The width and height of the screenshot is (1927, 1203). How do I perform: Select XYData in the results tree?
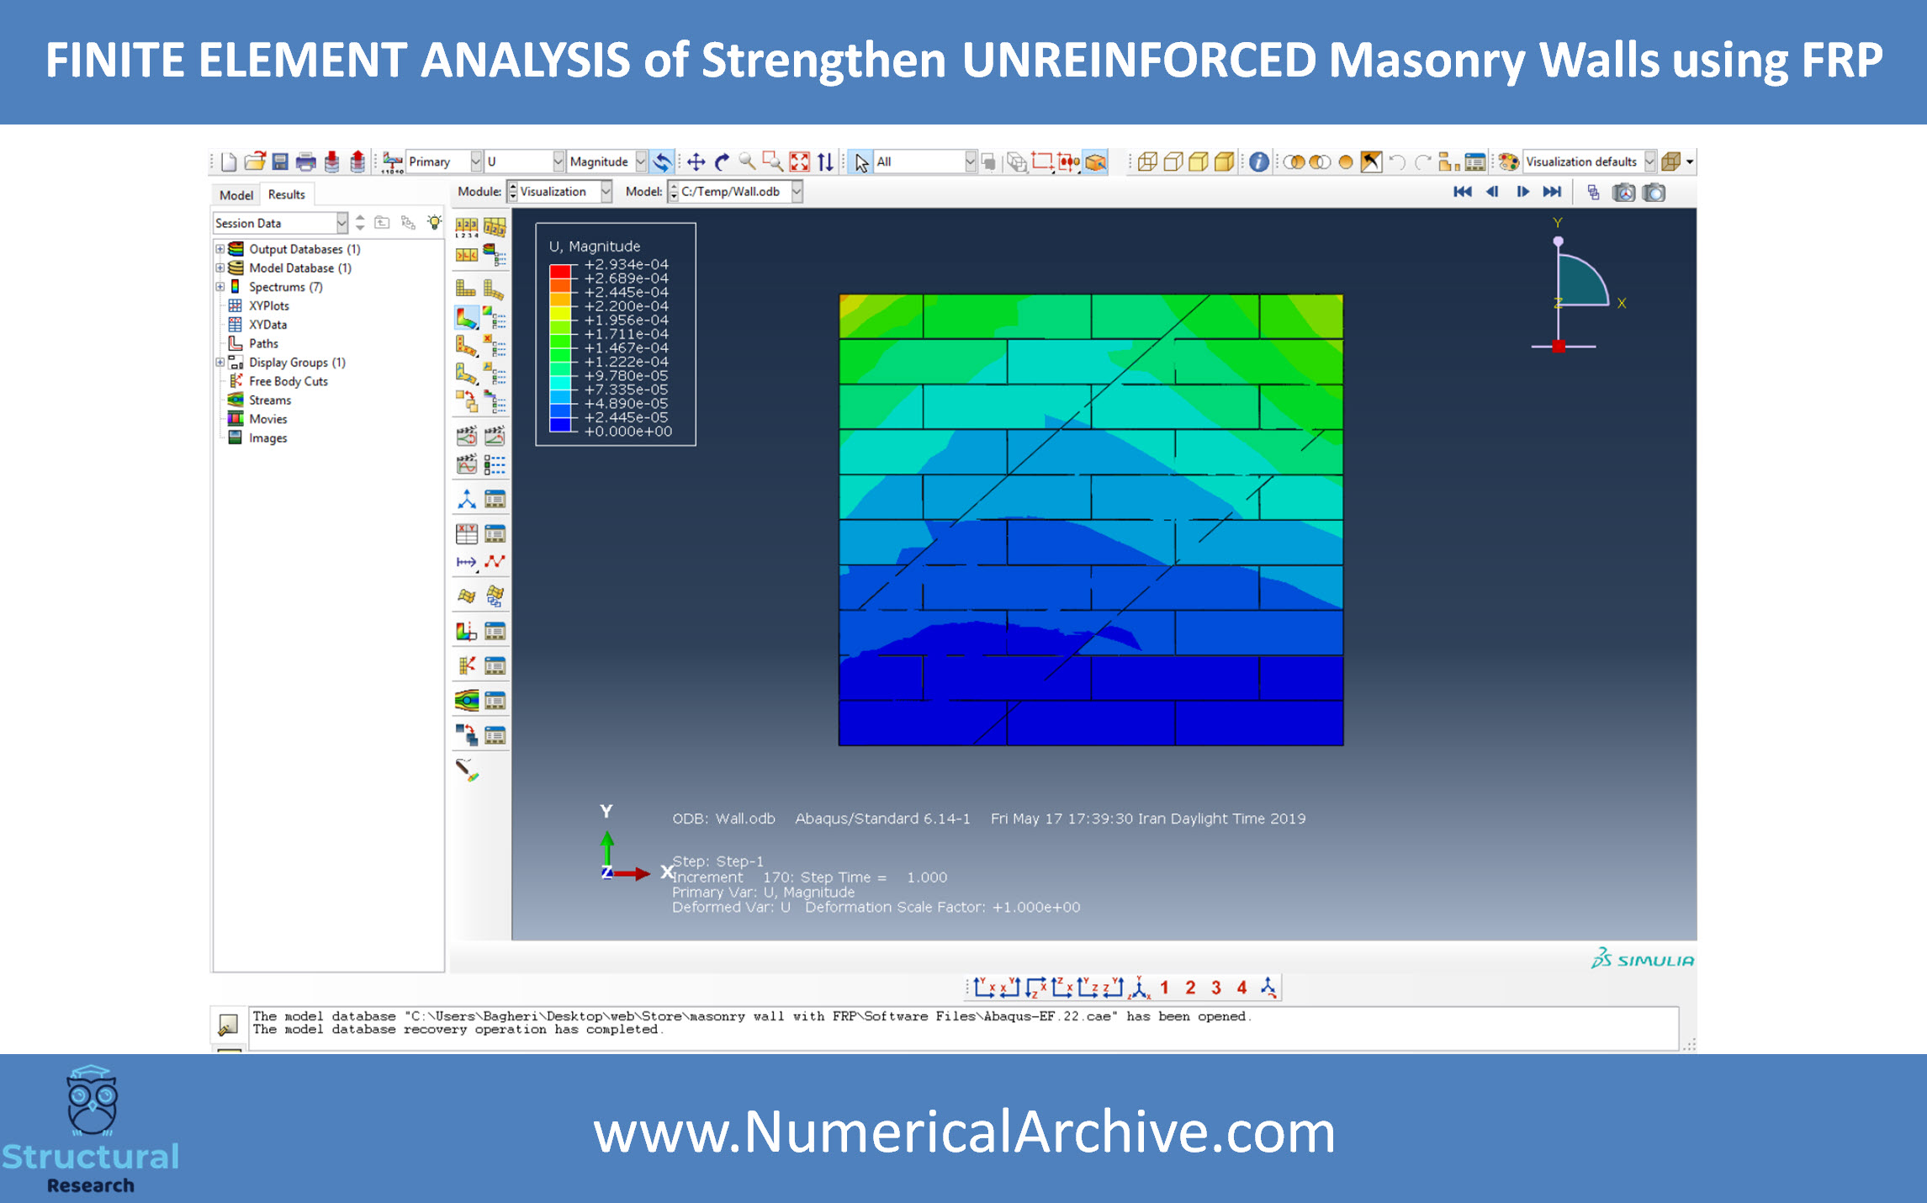[267, 325]
